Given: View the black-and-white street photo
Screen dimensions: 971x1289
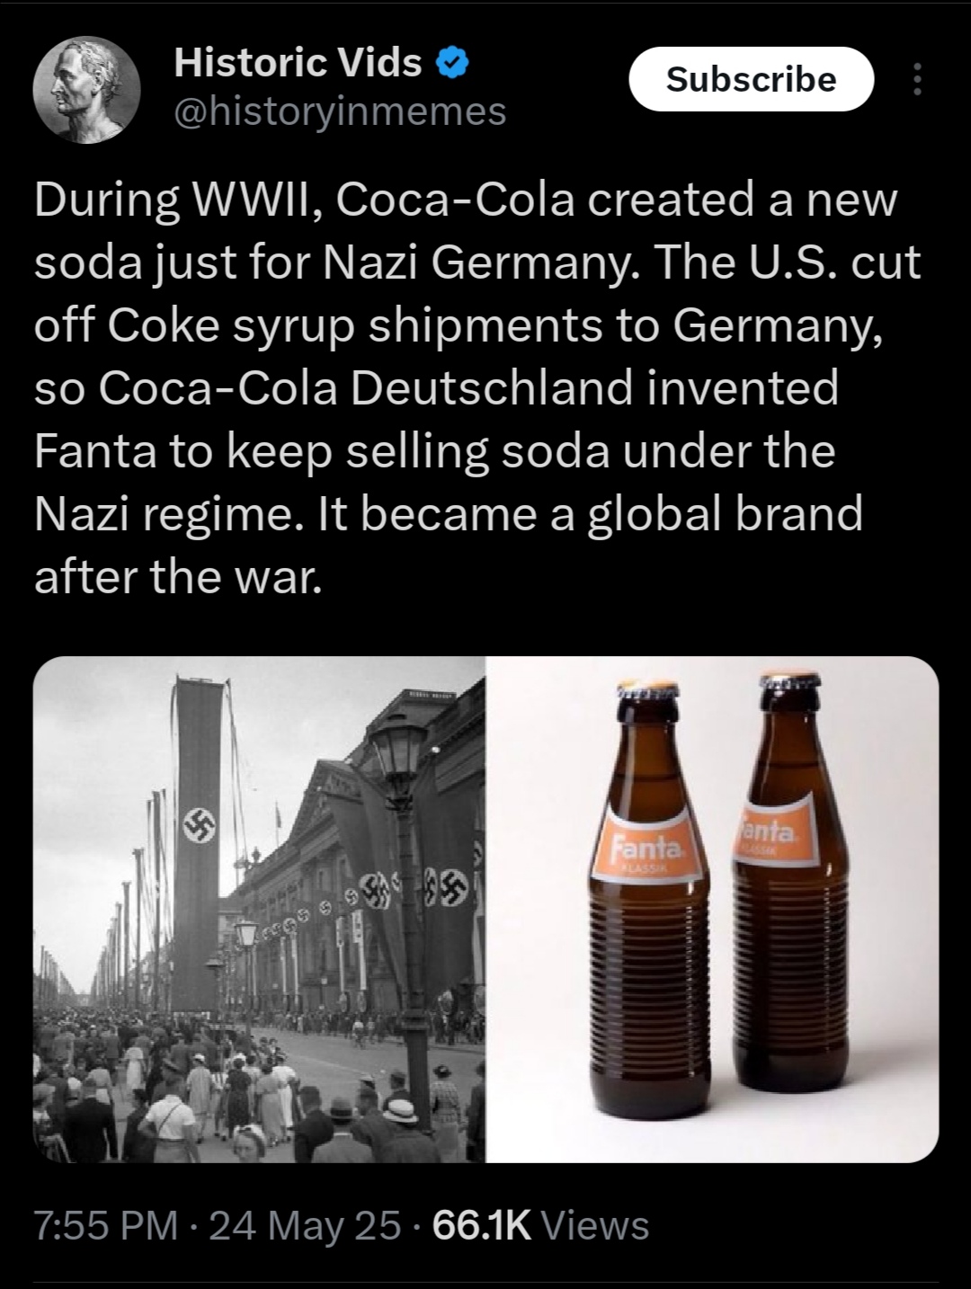Looking at the screenshot, I should click(259, 909).
